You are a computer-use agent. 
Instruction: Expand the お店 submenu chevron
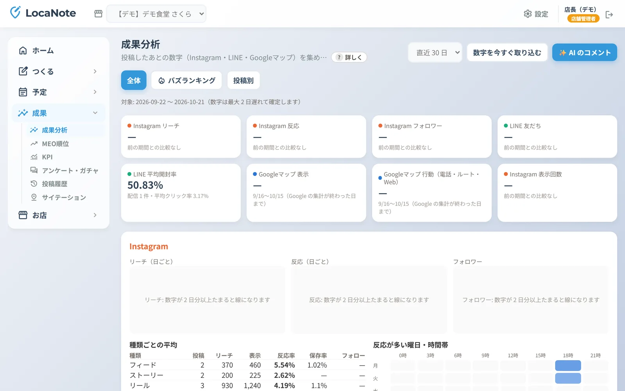(x=95, y=215)
